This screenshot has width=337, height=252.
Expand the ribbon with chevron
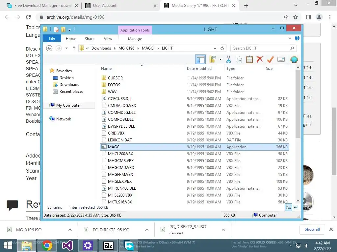[290, 38]
